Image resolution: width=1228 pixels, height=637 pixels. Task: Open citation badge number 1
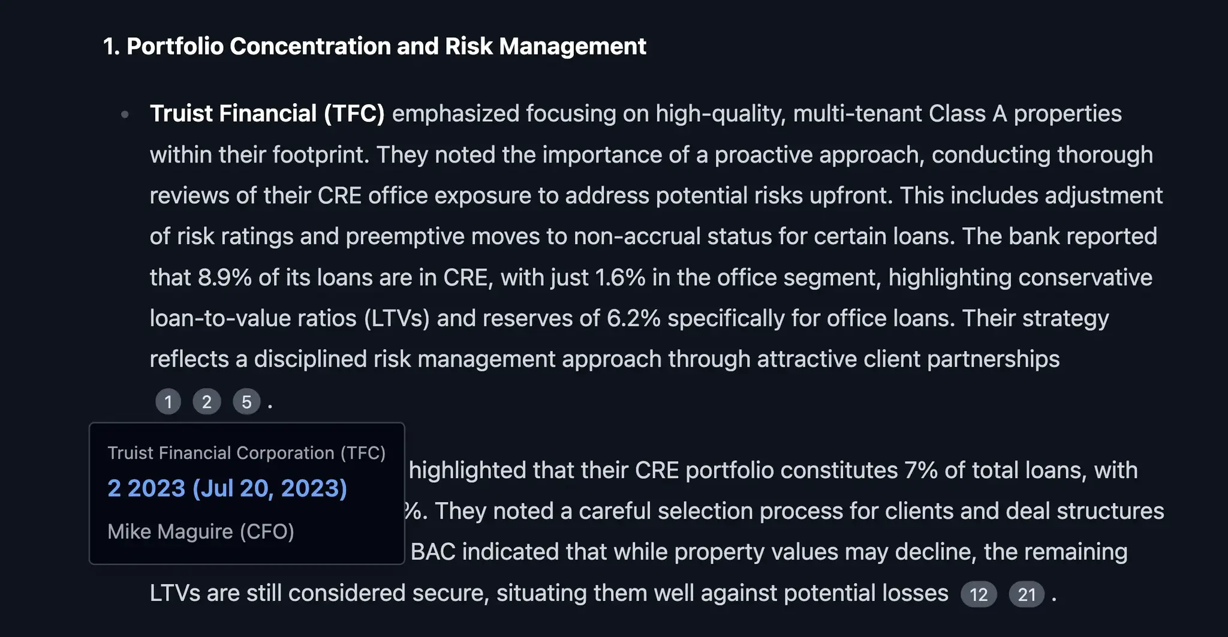pos(168,402)
